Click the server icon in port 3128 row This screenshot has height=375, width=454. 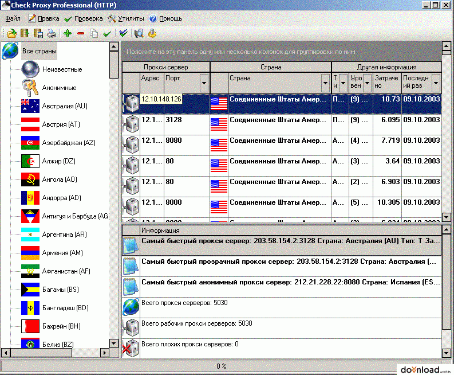point(132,124)
